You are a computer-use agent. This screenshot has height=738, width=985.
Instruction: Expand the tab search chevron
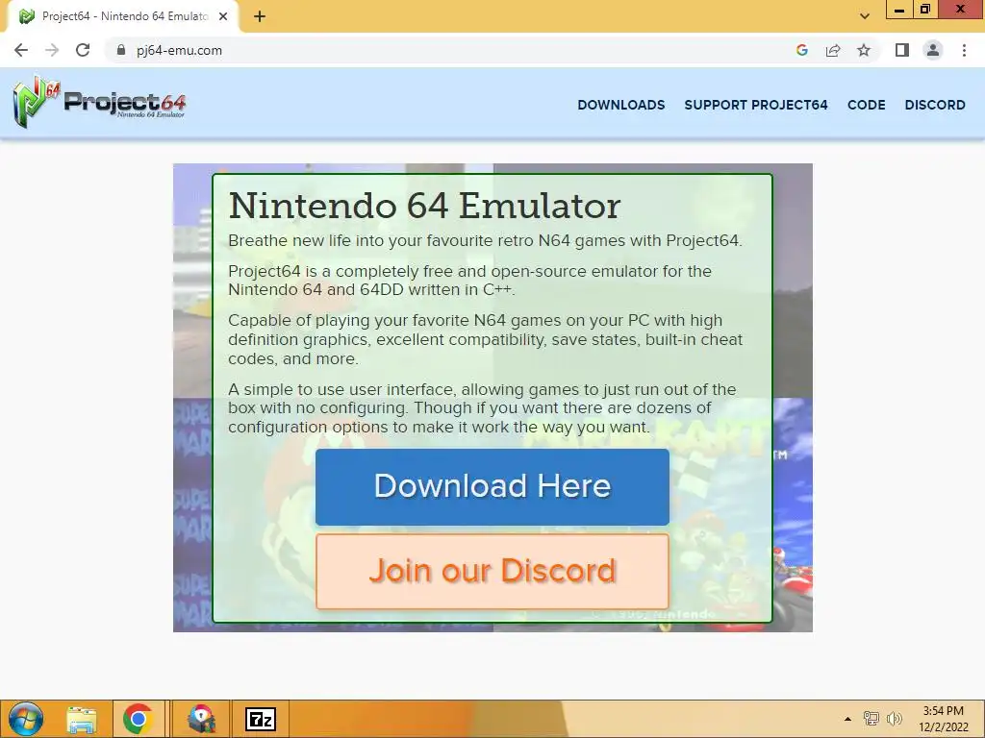865,16
